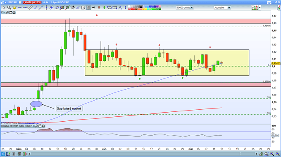
Task: Select the vertical line tool
Action: click(46, 8)
